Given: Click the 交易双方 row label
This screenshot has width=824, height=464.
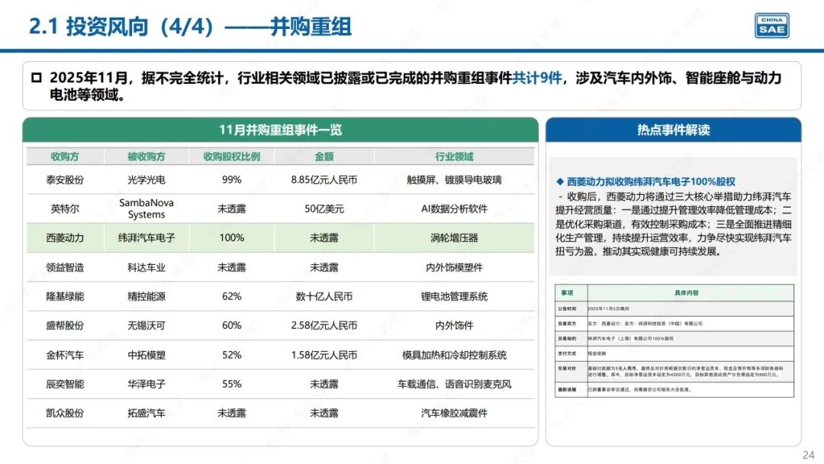Looking at the screenshot, I should pyautogui.click(x=567, y=324).
